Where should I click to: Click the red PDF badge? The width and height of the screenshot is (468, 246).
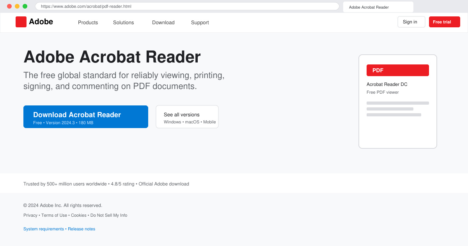tap(398, 70)
